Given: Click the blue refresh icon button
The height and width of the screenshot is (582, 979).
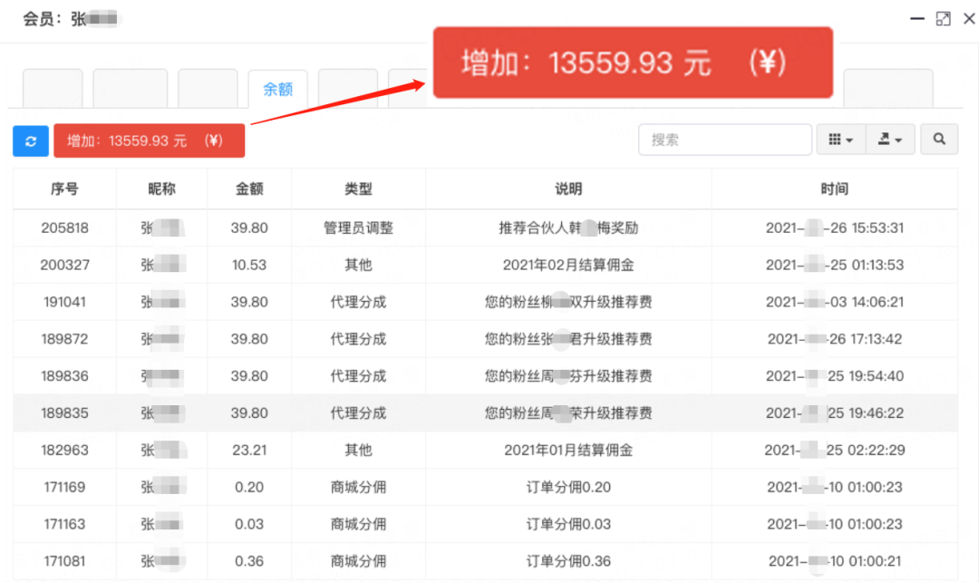Looking at the screenshot, I should pyautogui.click(x=31, y=141).
